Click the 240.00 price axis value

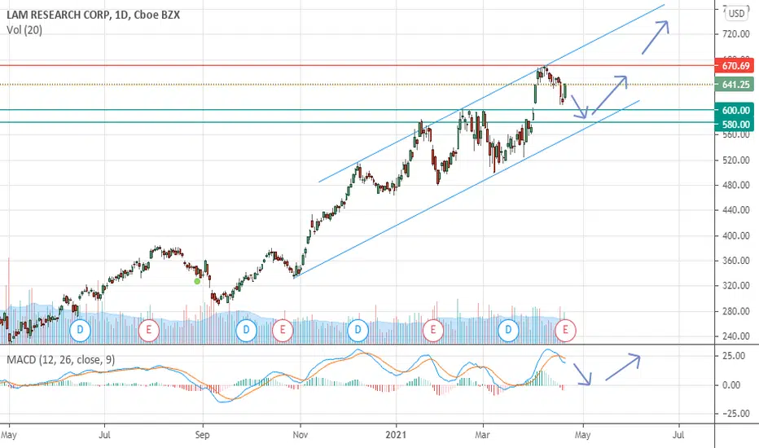tap(736, 336)
